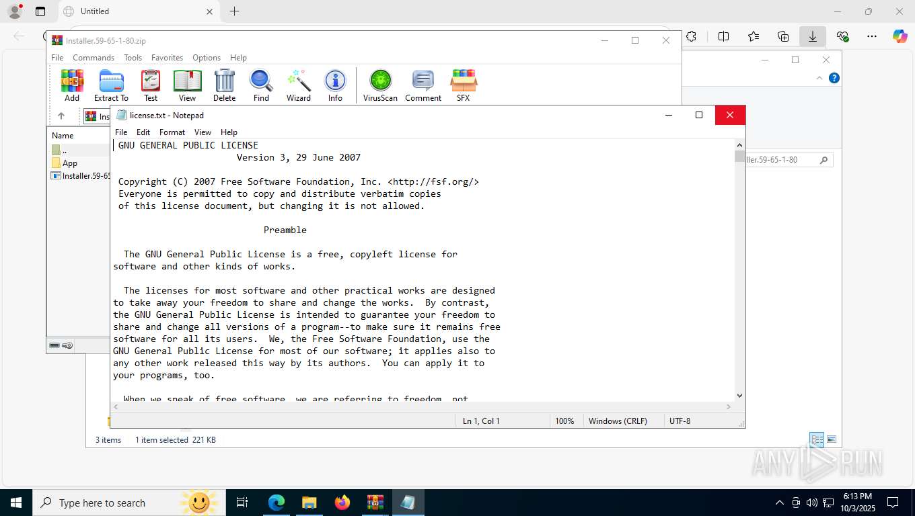The width and height of the screenshot is (915, 516).
Task: Click the Comment icon in WinRAR
Action: (x=423, y=85)
